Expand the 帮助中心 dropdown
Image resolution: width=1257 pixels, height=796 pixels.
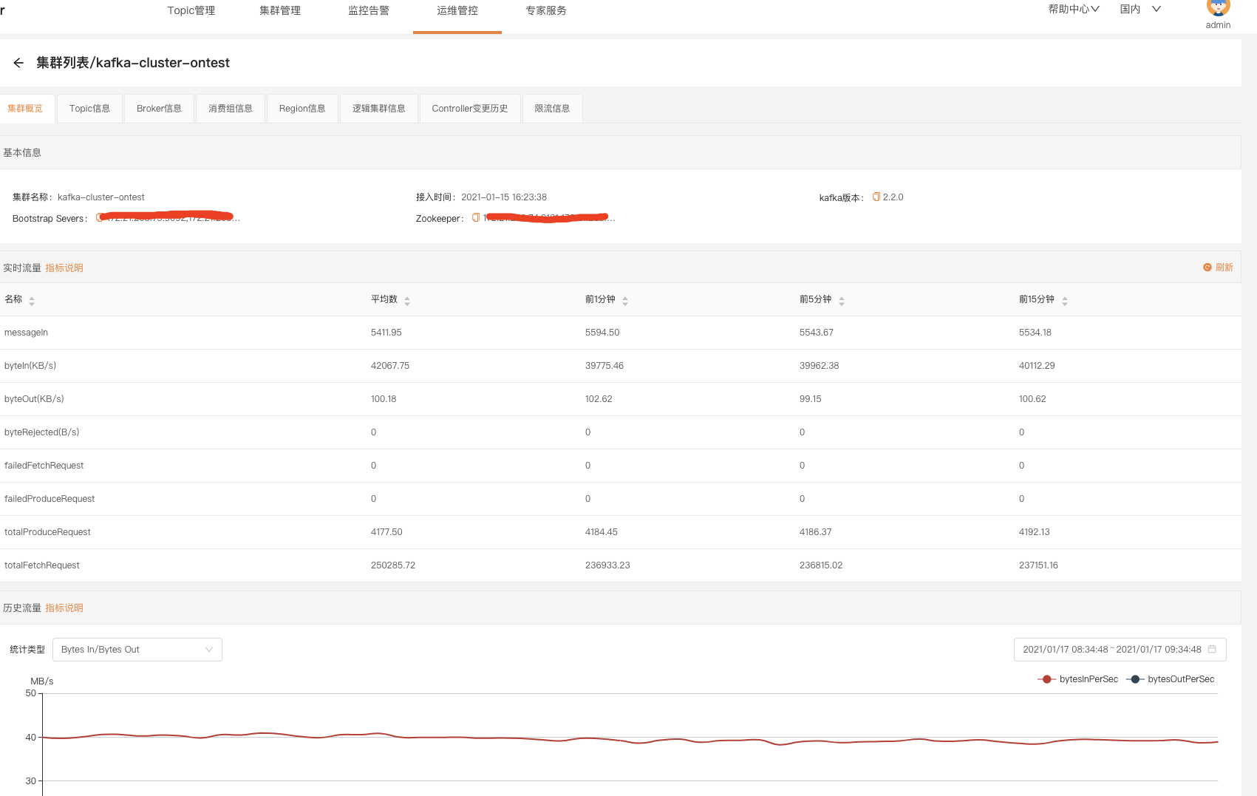[x=1074, y=10]
